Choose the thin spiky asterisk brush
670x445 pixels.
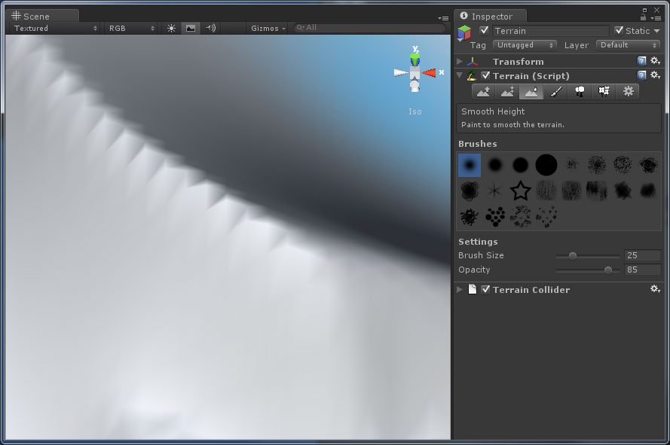495,190
